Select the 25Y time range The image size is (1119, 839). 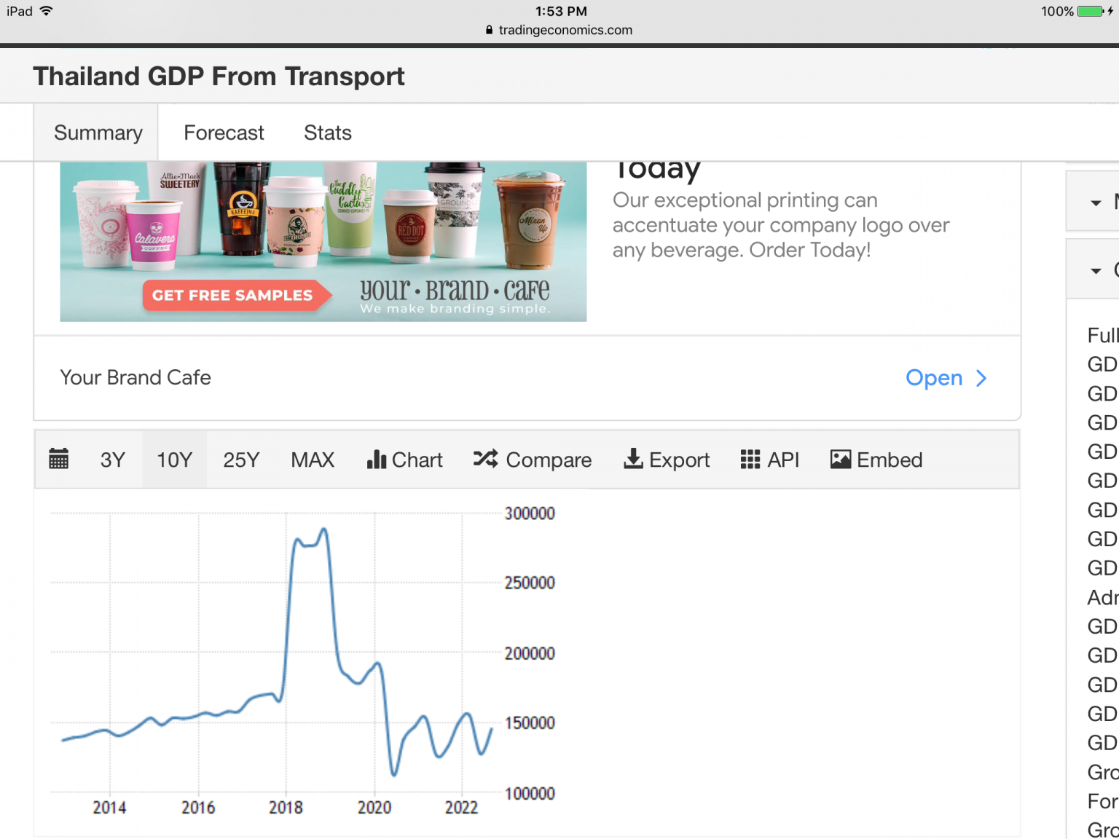[x=241, y=460]
